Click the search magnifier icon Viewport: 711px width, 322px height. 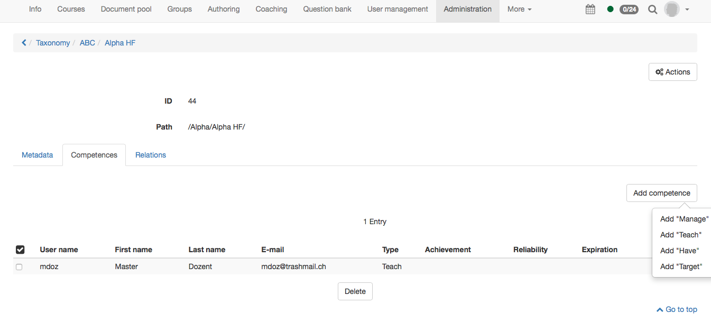click(652, 9)
